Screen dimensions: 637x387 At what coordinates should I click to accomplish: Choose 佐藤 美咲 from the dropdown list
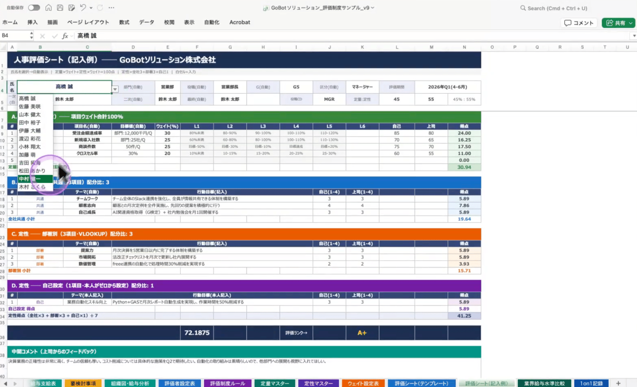tap(30, 106)
